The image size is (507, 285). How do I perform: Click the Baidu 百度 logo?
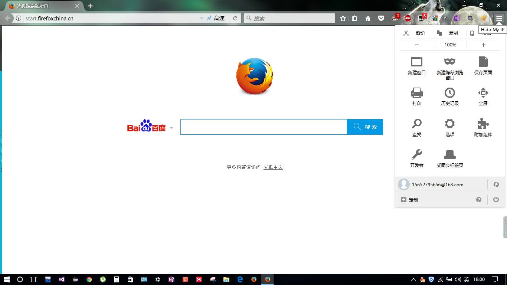[x=147, y=126]
